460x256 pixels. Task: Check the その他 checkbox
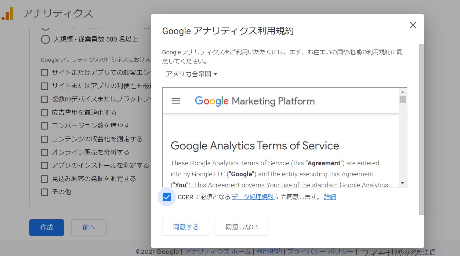tap(45, 192)
